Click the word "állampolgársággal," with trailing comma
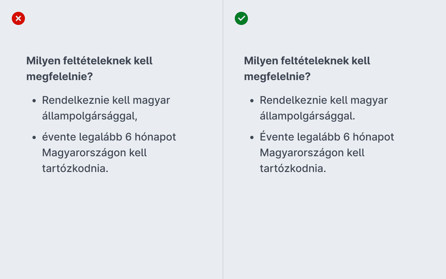 click(90, 116)
